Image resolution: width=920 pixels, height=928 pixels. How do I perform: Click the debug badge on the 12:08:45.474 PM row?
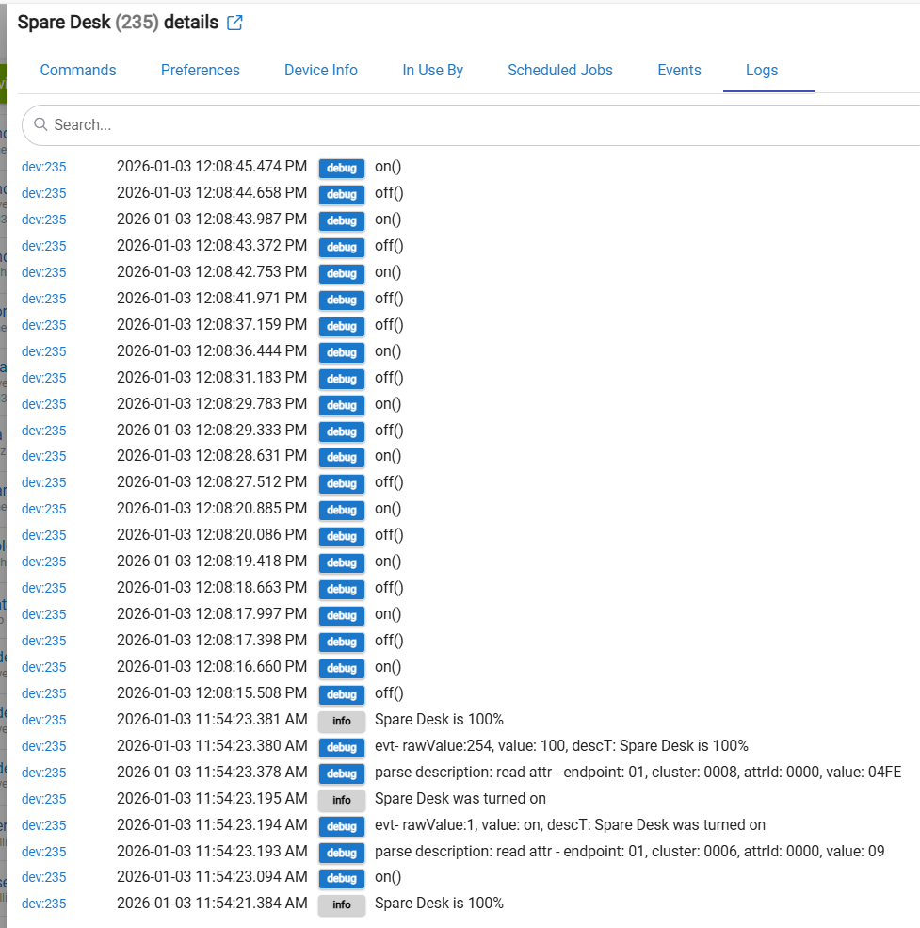click(341, 168)
